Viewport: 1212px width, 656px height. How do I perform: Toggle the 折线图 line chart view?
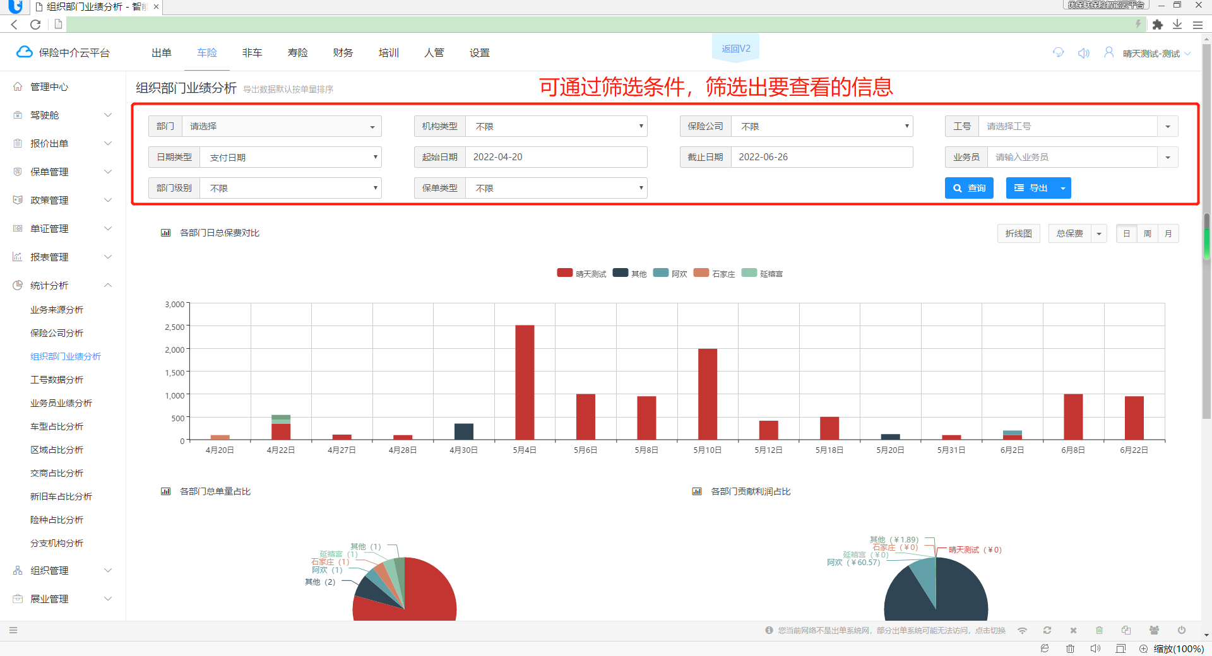click(1019, 233)
